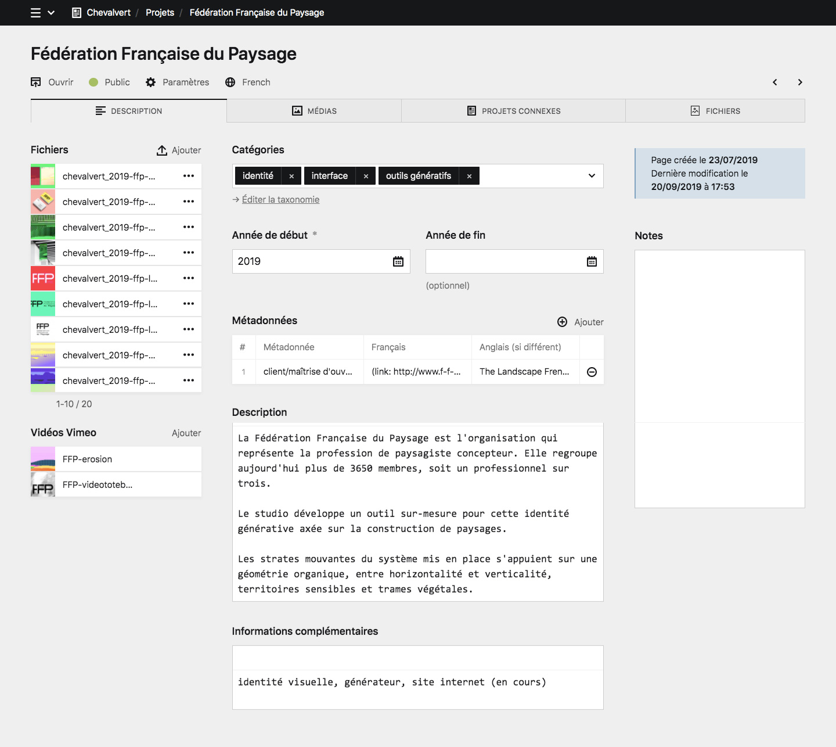Image resolution: width=836 pixels, height=747 pixels.
Task: Remove metadata row using the minus icon
Action: click(592, 371)
